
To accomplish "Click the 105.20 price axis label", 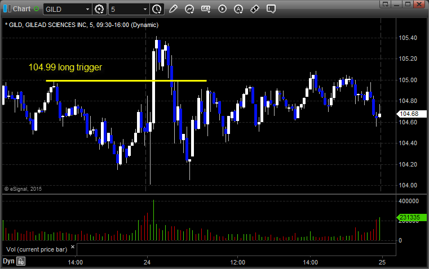I will click(408, 59).
